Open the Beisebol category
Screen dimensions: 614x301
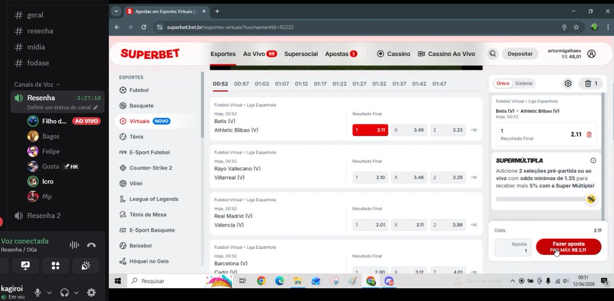(x=135, y=246)
